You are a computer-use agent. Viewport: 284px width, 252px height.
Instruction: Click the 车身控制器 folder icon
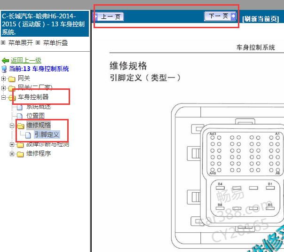12,98
